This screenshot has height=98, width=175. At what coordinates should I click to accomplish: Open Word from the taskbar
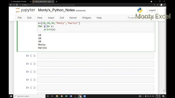[71, 96]
